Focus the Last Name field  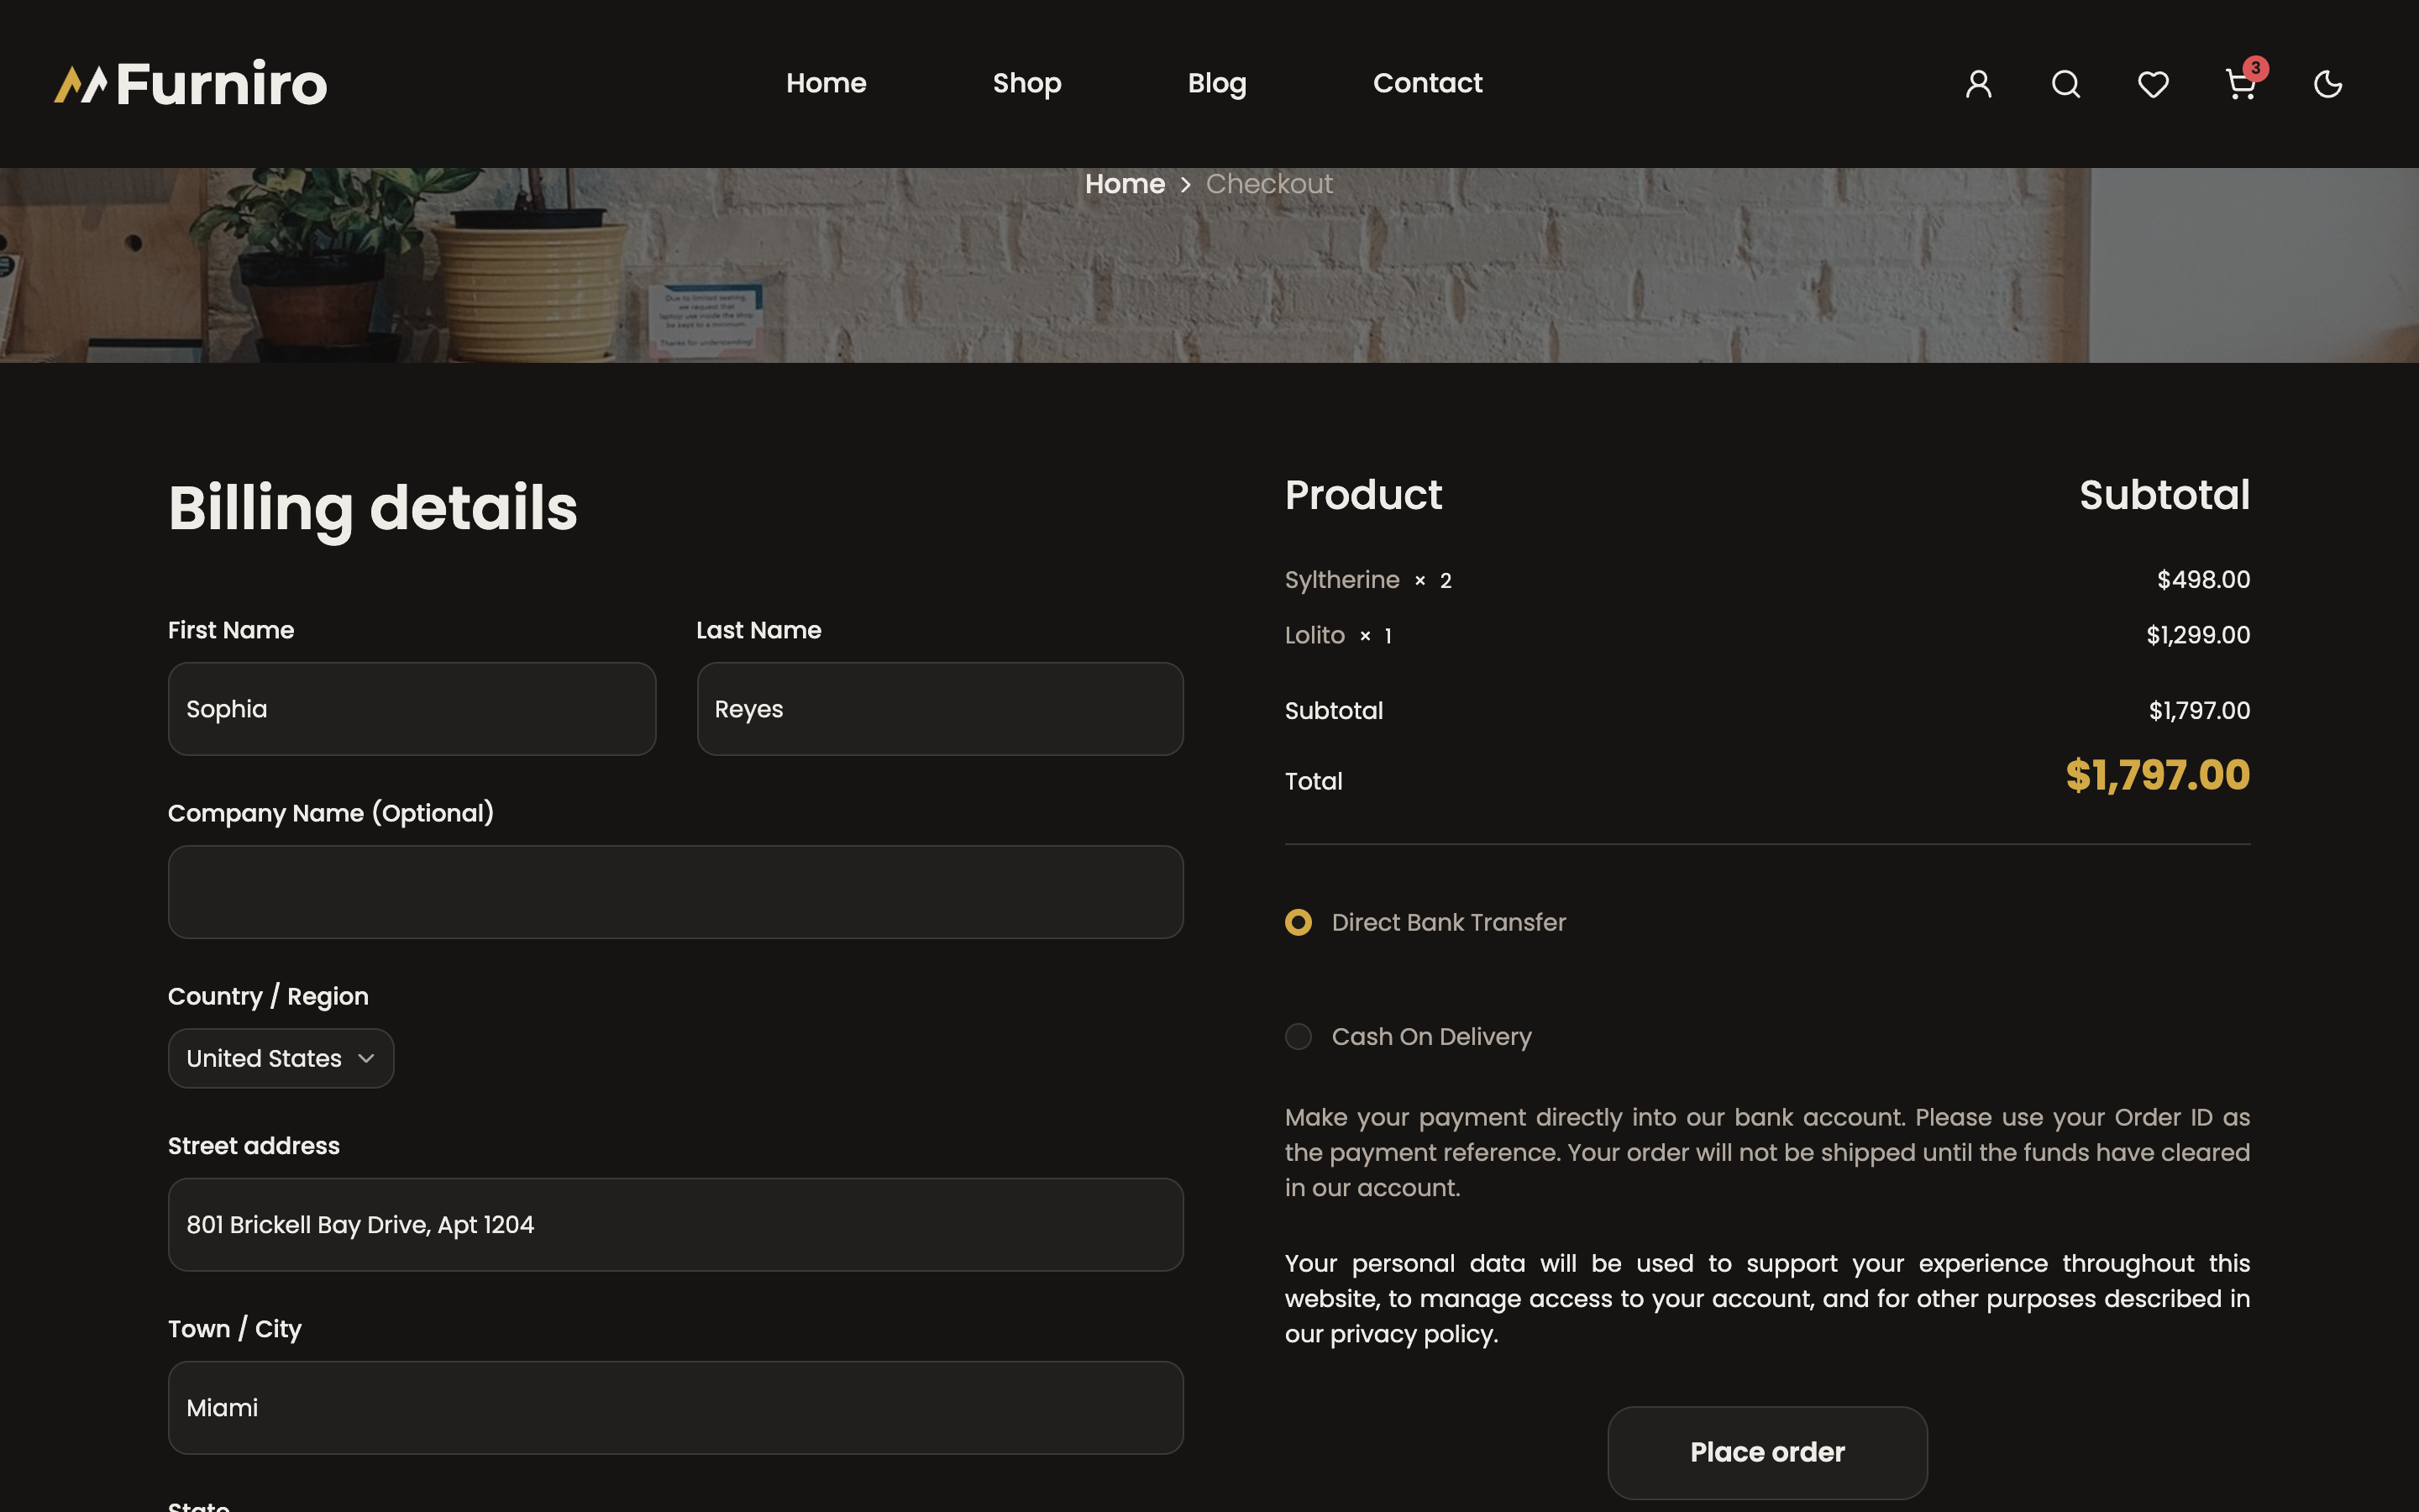(x=940, y=709)
